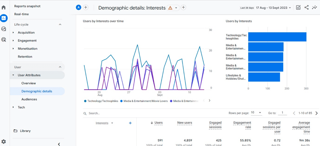Select Audiences in User Attributes
320x146 pixels.
(x=29, y=99)
